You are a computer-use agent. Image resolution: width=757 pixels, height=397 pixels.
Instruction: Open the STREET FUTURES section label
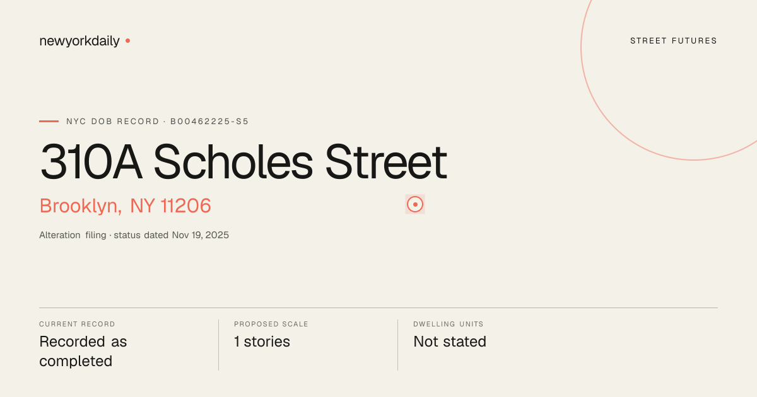674,41
